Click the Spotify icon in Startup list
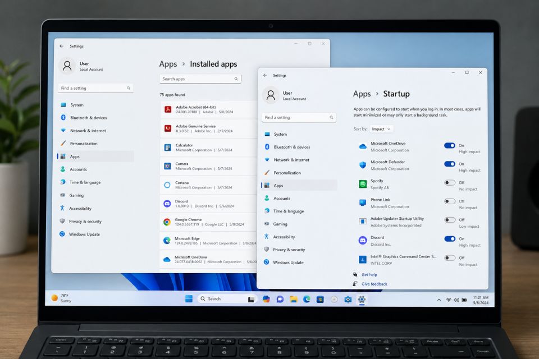Screen dimensions: 539x359 (363, 184)
